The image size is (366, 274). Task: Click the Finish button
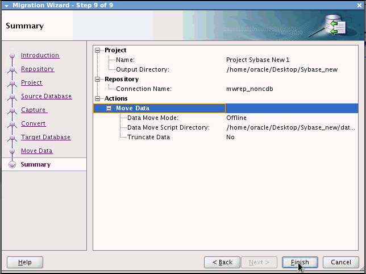tap(300, 262)
